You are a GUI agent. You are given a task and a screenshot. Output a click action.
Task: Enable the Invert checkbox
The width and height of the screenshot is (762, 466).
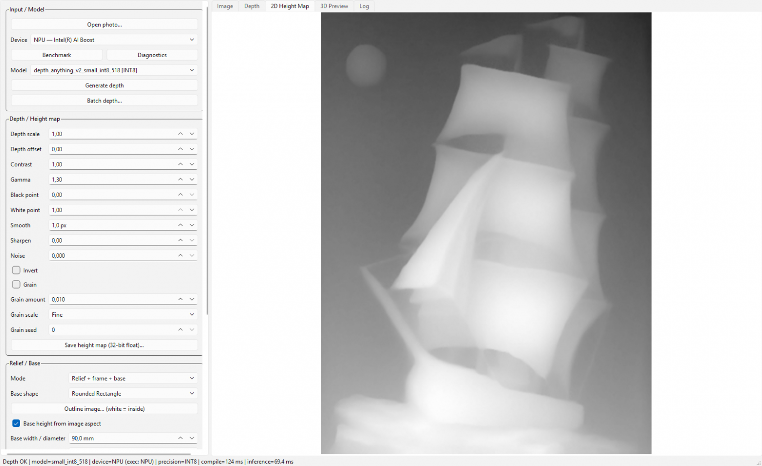click(16, 270)
